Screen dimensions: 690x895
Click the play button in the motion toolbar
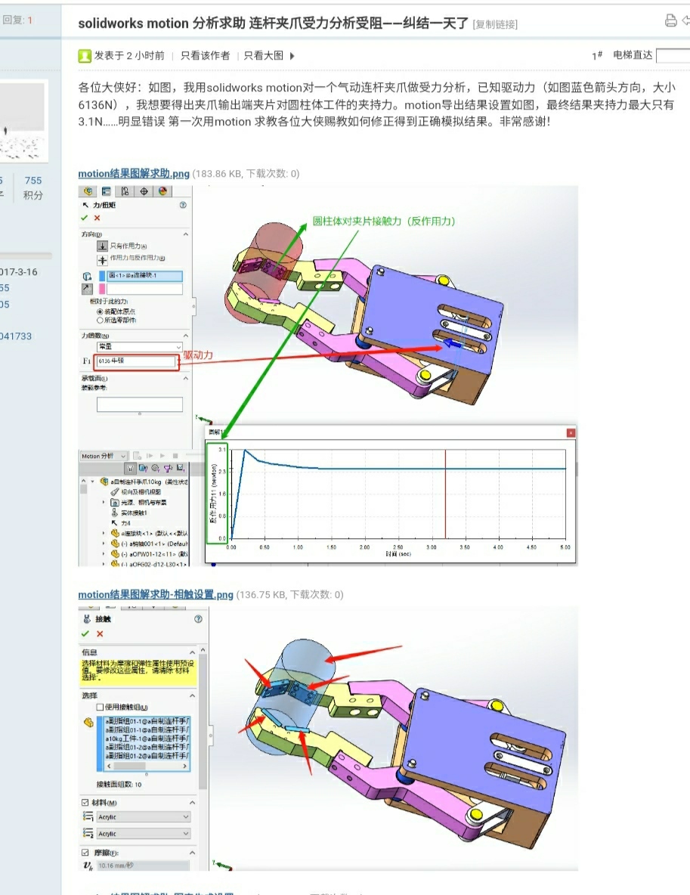[x=162, y=456]
